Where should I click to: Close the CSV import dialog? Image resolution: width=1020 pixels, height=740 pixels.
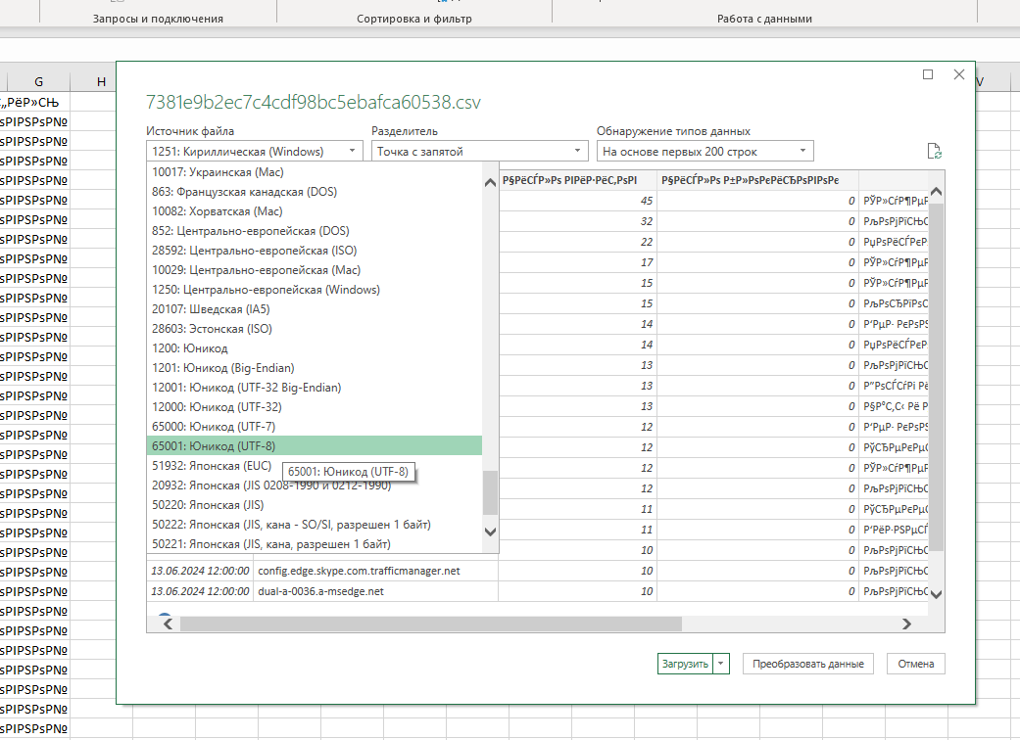point(958,74)
